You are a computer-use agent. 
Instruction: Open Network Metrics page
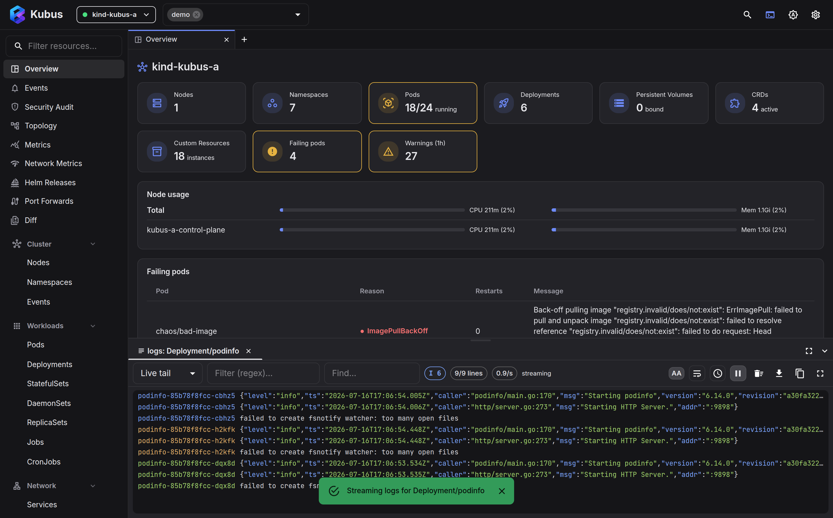coord(64,163)
